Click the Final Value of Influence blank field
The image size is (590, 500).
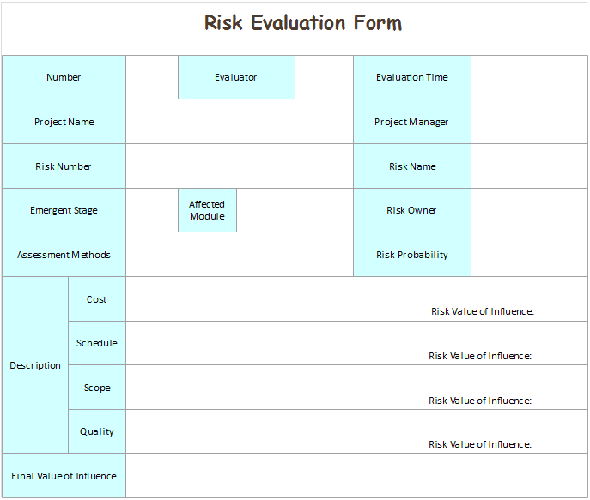pyautogui.click(x=356, y=476)
